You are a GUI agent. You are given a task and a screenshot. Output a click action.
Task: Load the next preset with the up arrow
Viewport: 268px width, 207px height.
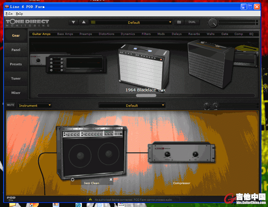click(x=84, y=22)
